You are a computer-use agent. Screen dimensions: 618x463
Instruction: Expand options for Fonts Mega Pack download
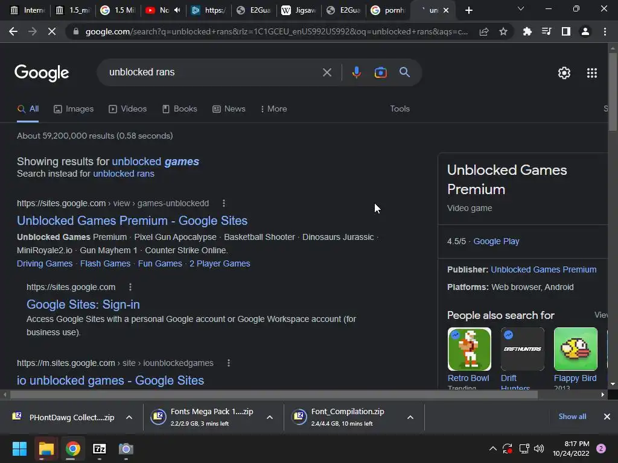click(270, 417)
